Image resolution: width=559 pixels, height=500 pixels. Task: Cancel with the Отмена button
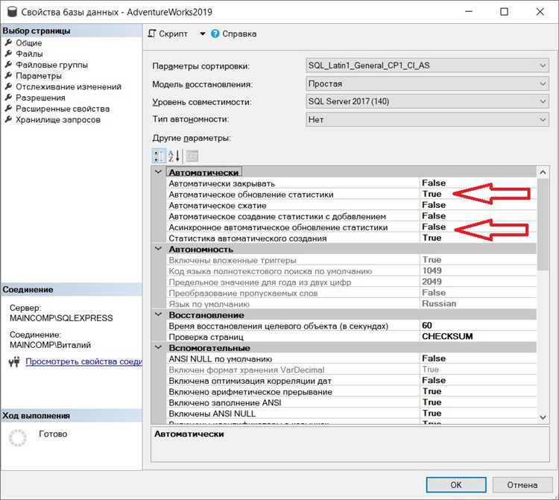[x=522, y=485]
